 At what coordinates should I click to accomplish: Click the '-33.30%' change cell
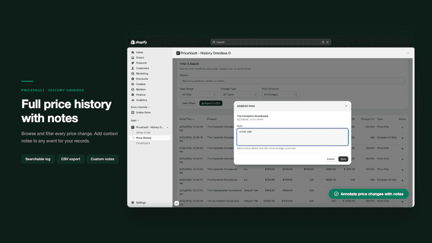click(x=369, y=127)
